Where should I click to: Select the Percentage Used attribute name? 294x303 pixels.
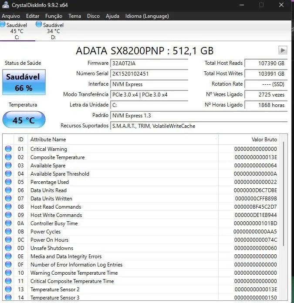(x=50, y=182)
